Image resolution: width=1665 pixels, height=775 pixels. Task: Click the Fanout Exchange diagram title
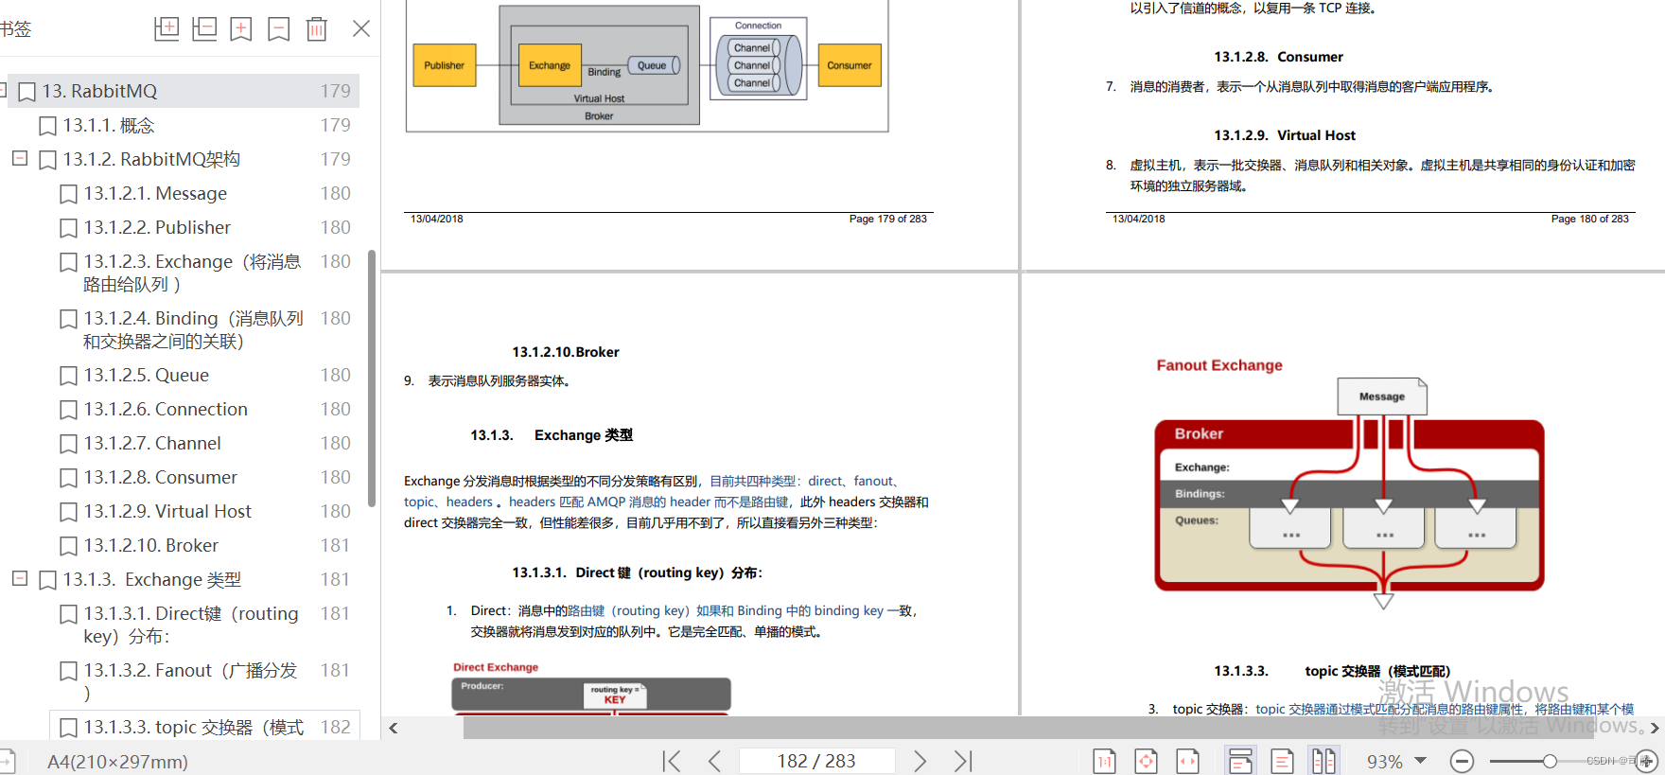pos(1219,365)
